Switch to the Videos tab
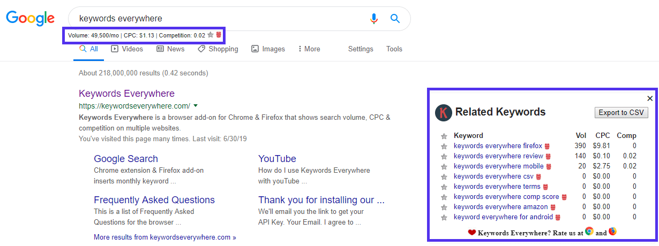Screen dimensions: 659x246 tap(127, 49)
